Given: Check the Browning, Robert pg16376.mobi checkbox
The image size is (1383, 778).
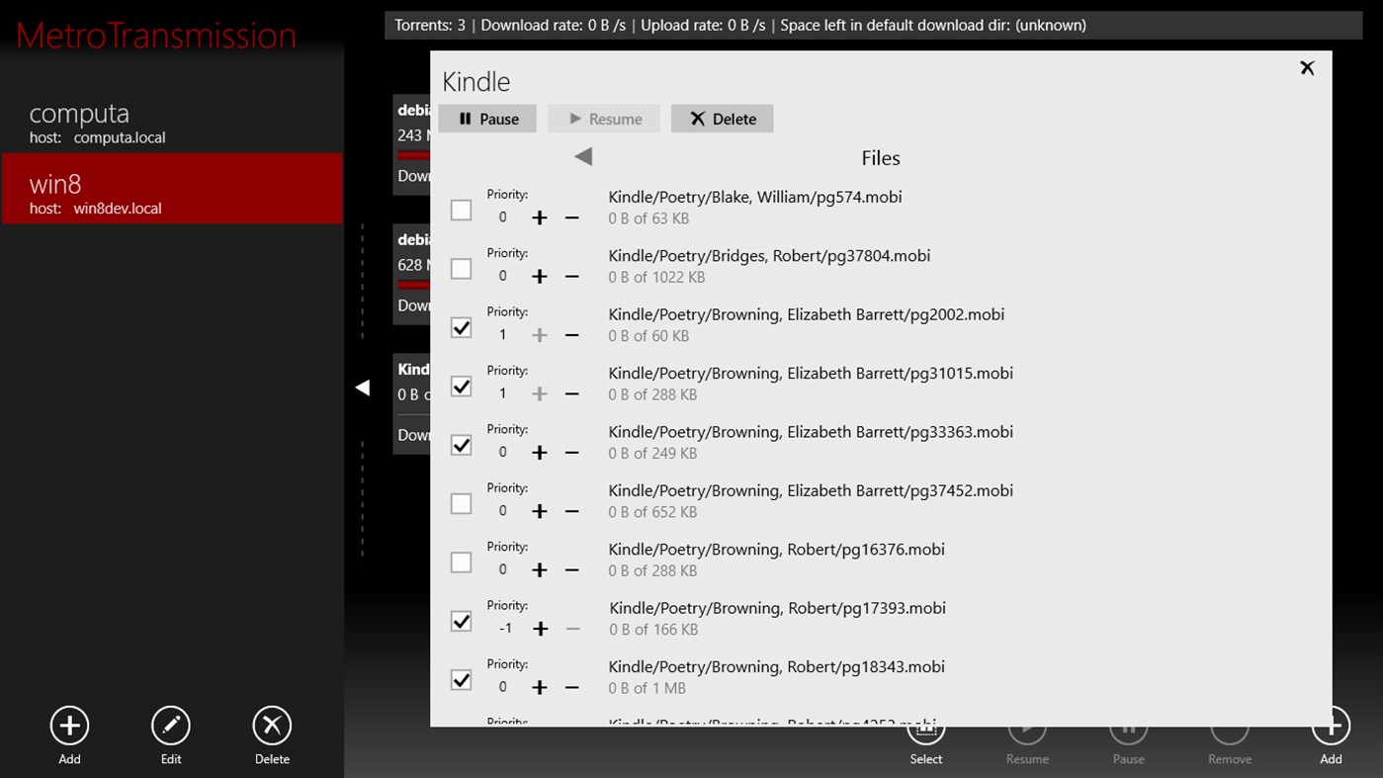Looking at the screenshot, I should click(x=461, y=562).
